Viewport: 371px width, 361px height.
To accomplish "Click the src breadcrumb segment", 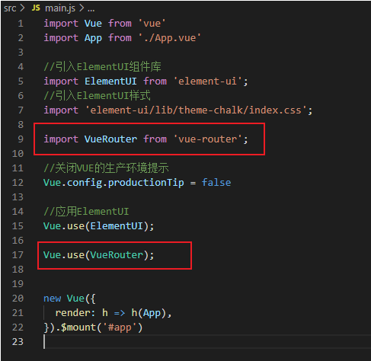I will pos(10,8).
